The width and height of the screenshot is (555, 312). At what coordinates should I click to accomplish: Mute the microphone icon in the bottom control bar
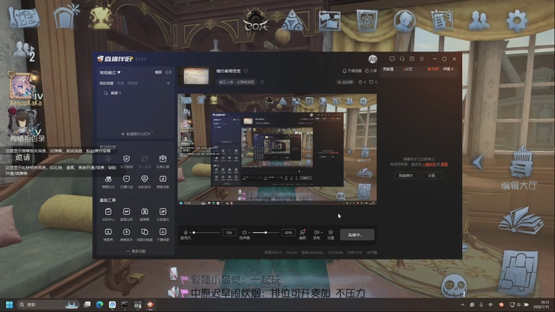click(185, 232)
